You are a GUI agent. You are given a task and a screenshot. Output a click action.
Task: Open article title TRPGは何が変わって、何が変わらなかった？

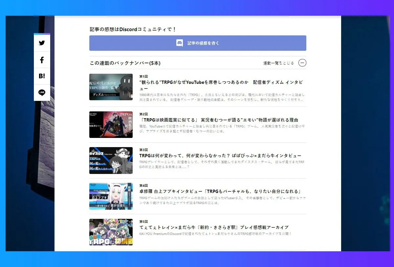(220, 156)
